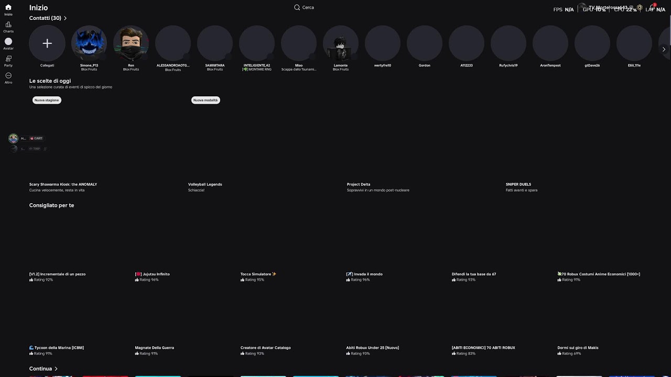Image resolution: width=671 pixels, height=377 pixels.
Task: Open INTELIGIENTE_42 contact circle
Action: point(257,43)
